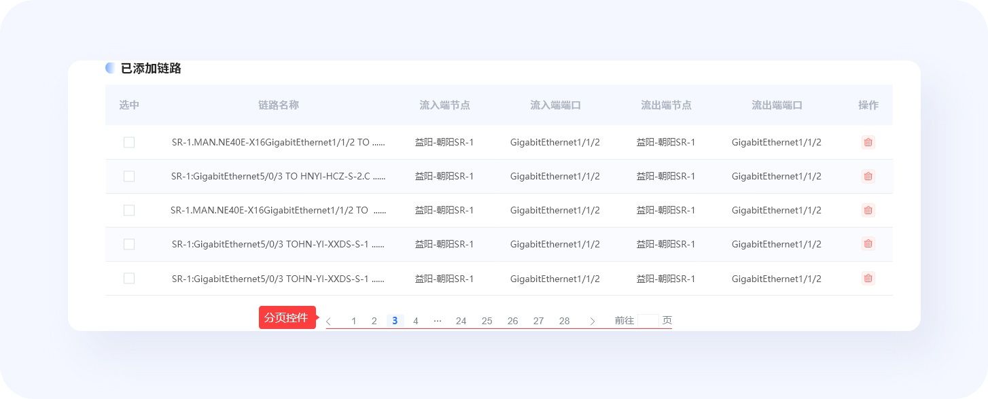Viewport: 988px width, 399px height.
Task: Click the last row's link name cell
Action: 279,278
